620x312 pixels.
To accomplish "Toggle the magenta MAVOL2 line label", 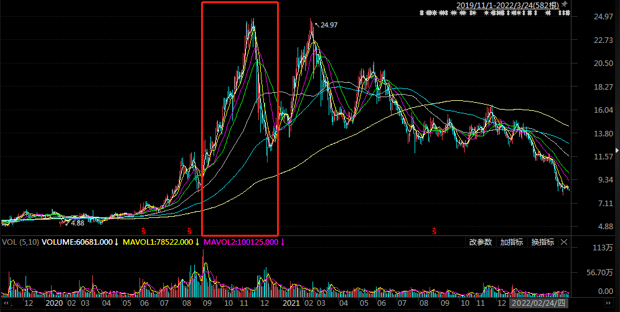I will [x=243, y=242].
